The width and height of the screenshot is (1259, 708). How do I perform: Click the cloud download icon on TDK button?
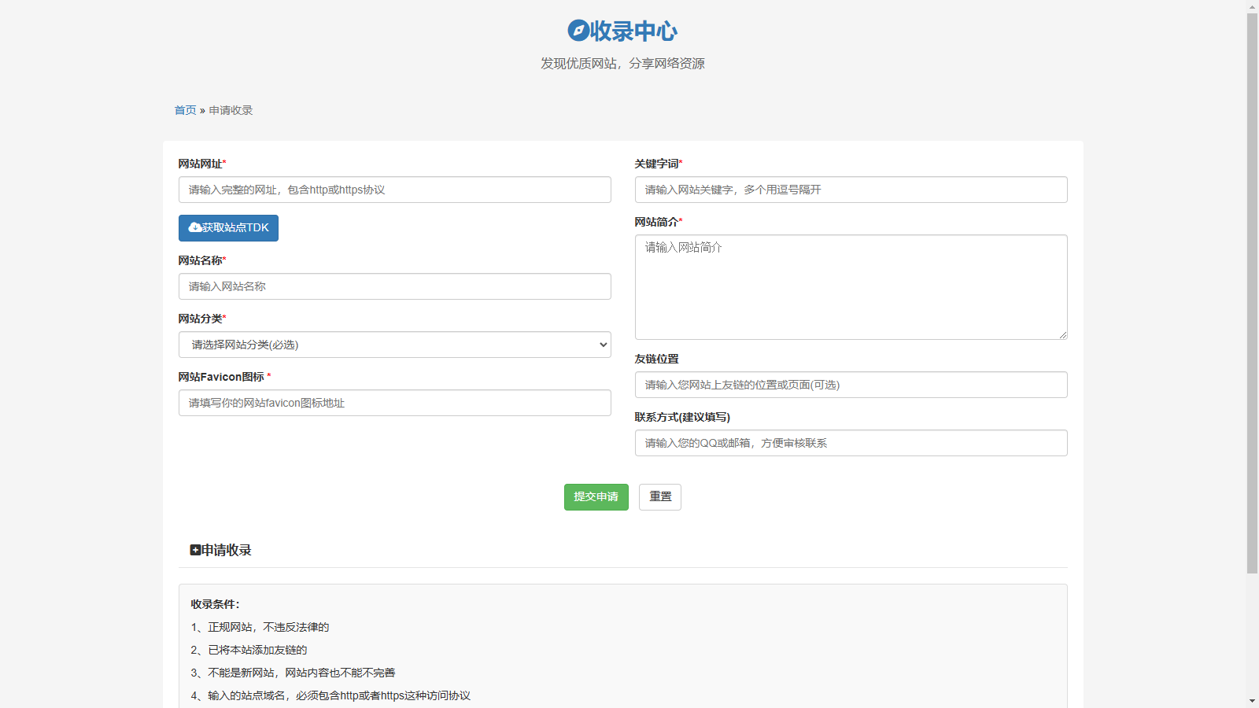pos(194,227)
